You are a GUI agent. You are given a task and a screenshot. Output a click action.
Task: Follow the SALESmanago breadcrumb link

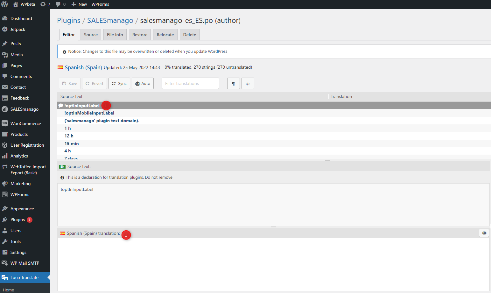tap(110, 20)
